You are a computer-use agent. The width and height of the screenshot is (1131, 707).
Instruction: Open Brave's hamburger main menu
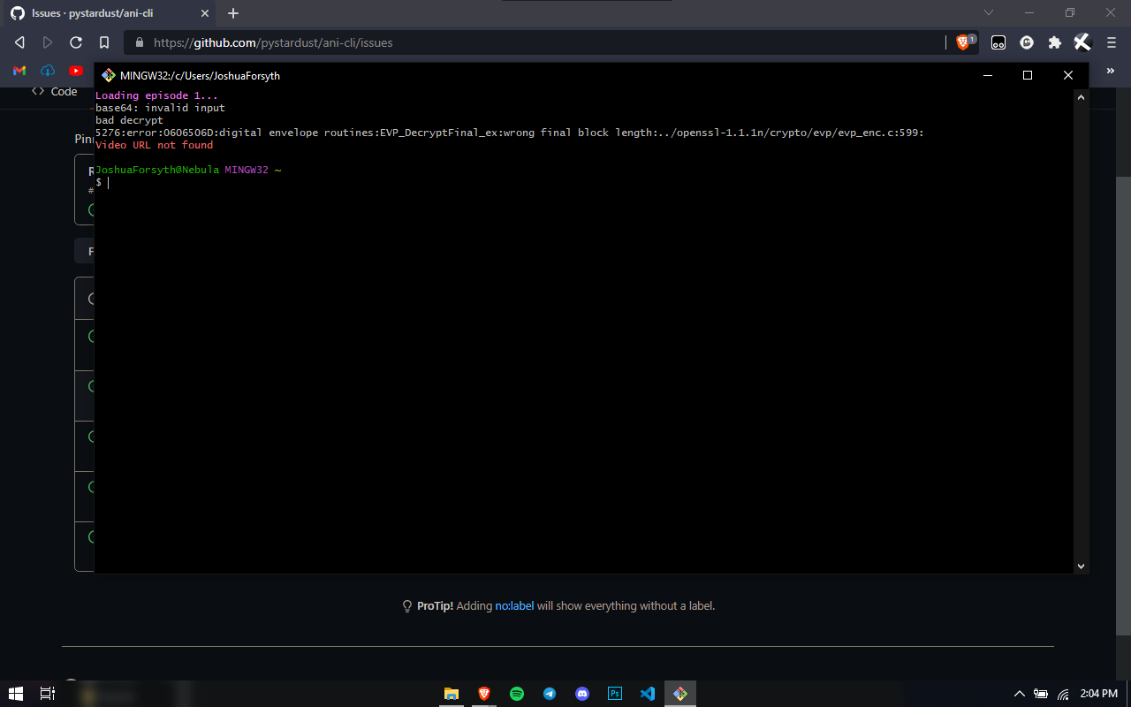tap(1111, 42)
